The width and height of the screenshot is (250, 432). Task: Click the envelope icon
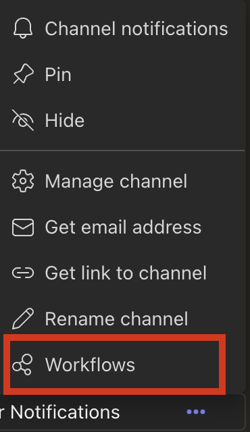[x=23, y=227]
